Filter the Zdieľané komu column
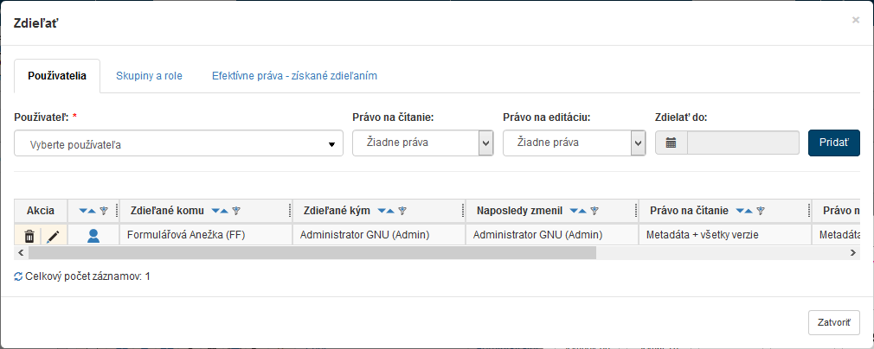The height and width of the screenshot is (349, 874). click(236, 211)
